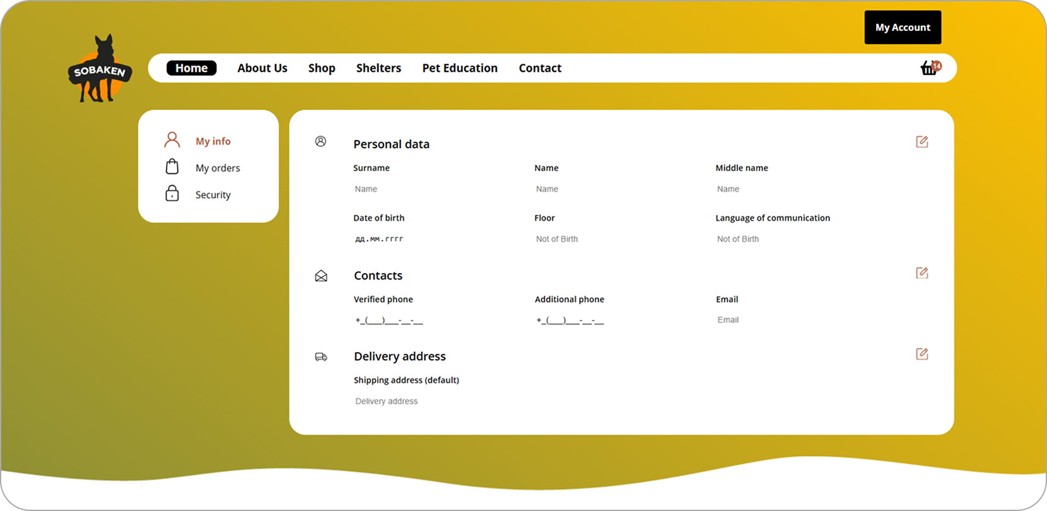
Task: Click the Sobaken dog logo
Action: click(x=100, y=69)
